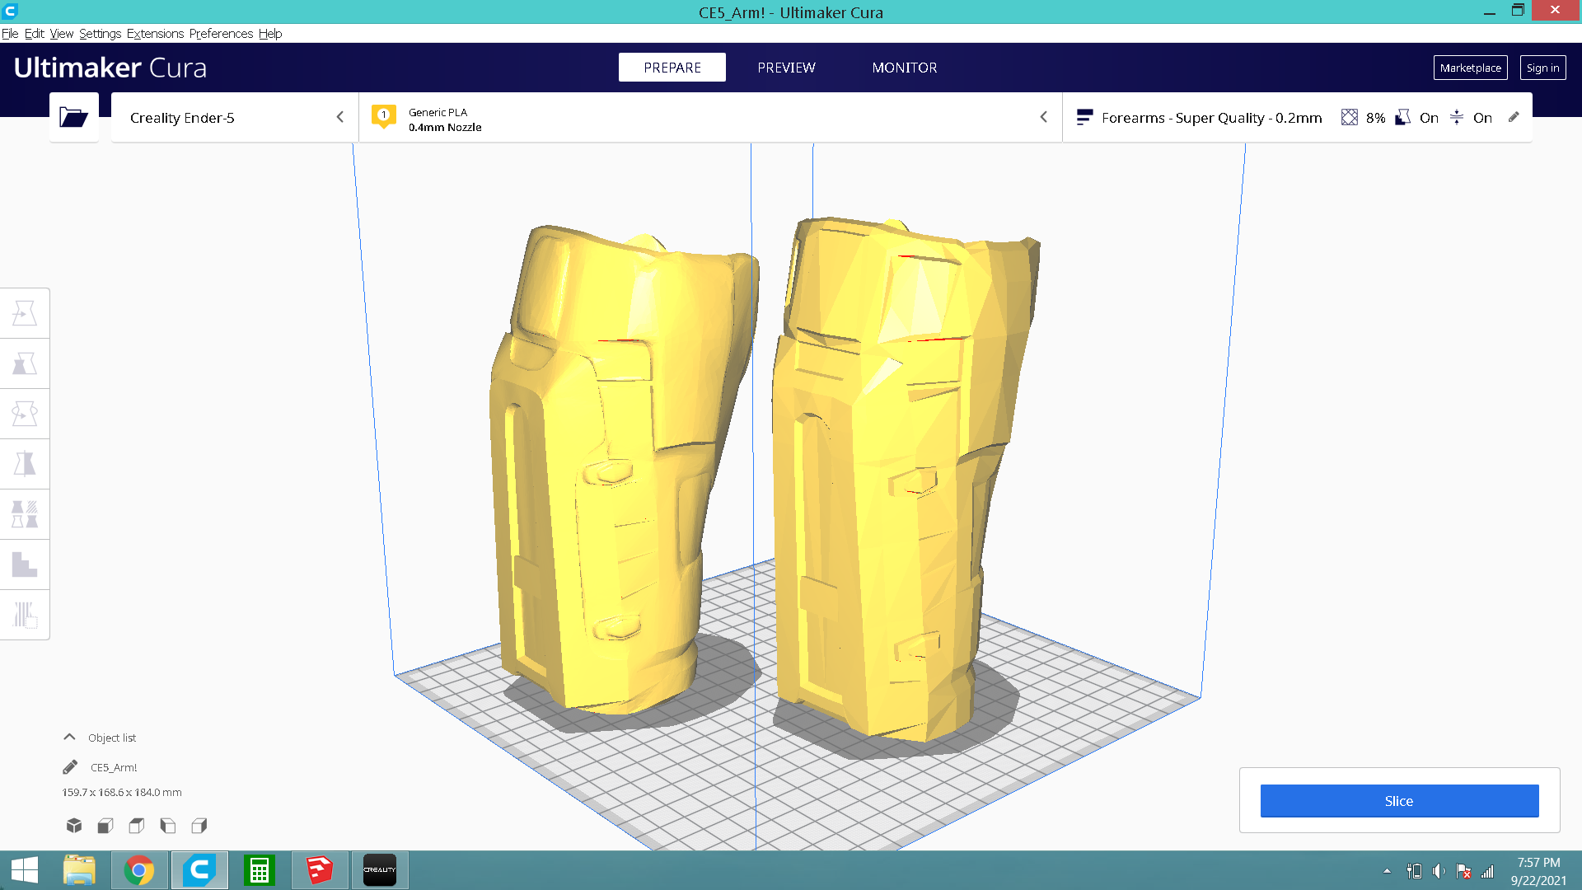Select the Mirror tool in left toolbar
Image resolution: width=1582 pixels, height=890 pixels.
click(25, 464)
